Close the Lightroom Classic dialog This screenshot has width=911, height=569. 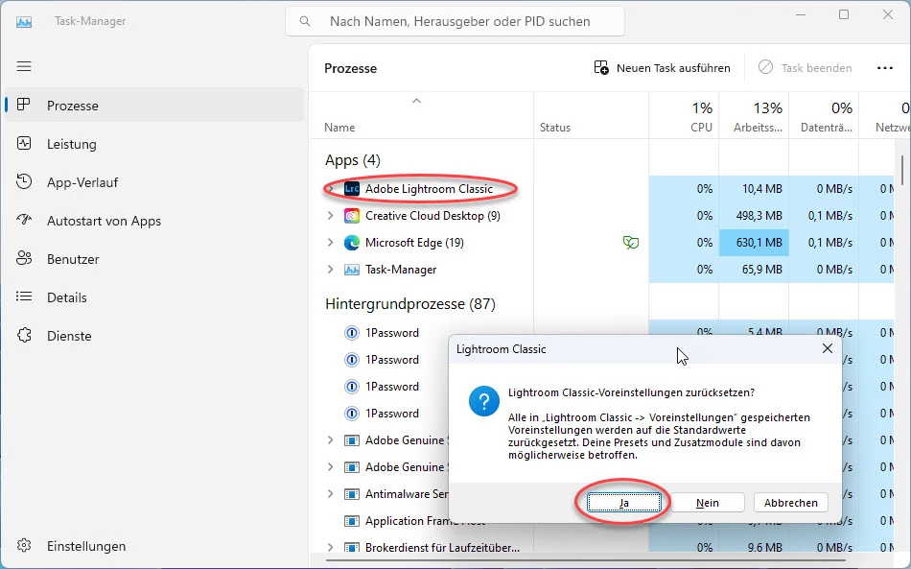coord(828,348)
